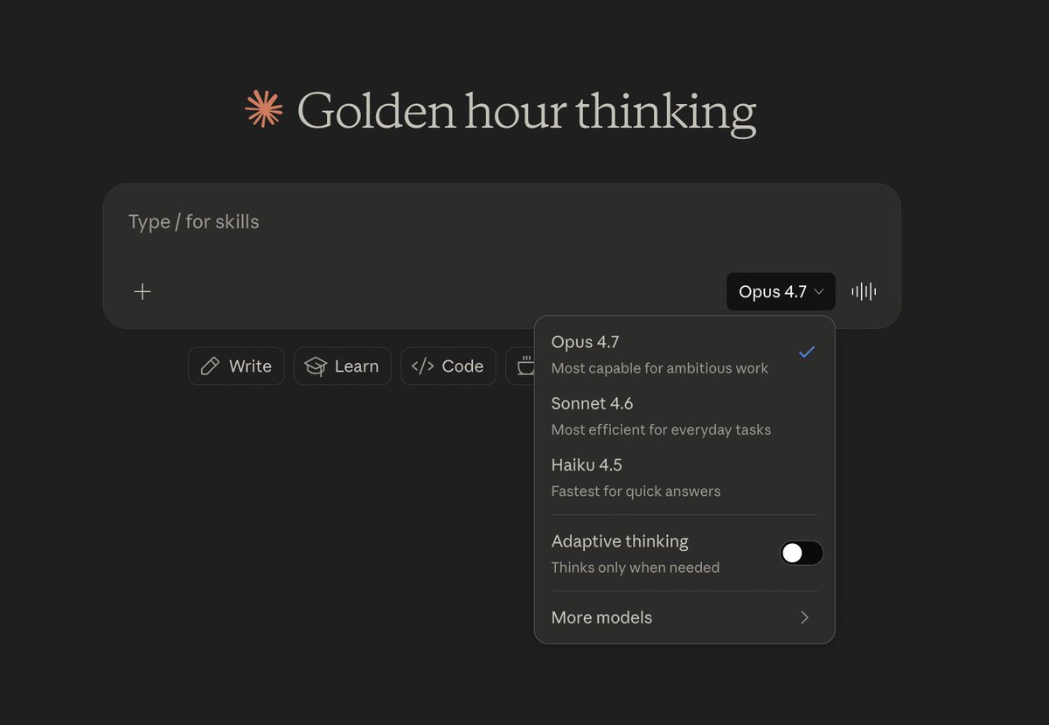Viewport: 1049px width, 725px height.
Task: Focus the 'Type / for skills' input
Action: pyautogui.click(x=502, y=222)
